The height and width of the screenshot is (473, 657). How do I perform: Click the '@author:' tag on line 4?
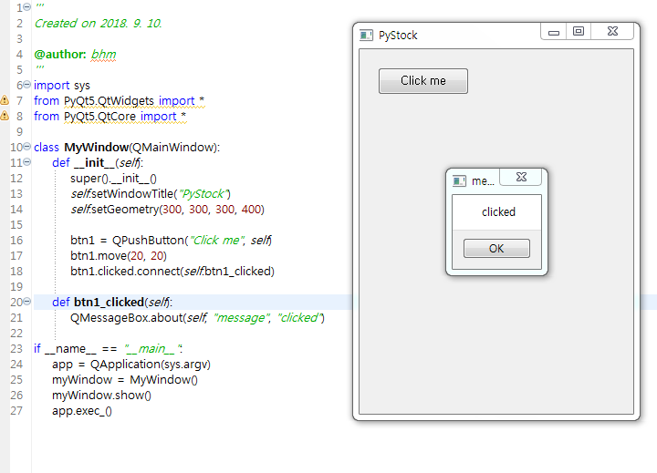tap(60, 55)
